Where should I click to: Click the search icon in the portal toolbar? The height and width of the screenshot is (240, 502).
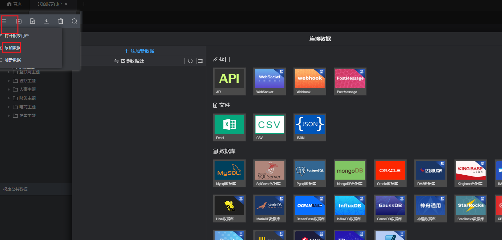[74, 21]
